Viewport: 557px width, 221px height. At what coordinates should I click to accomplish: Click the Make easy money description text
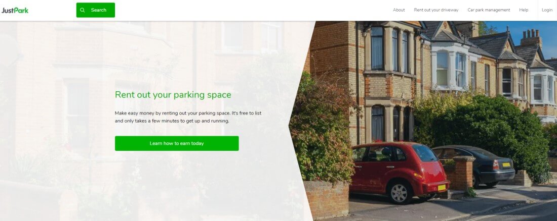pyautogui.click(x=188, y=117)
